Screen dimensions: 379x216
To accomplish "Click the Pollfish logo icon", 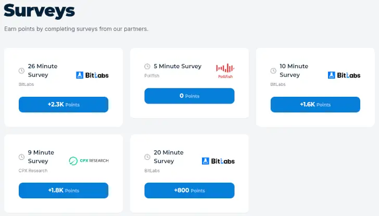I will (225, 70).
